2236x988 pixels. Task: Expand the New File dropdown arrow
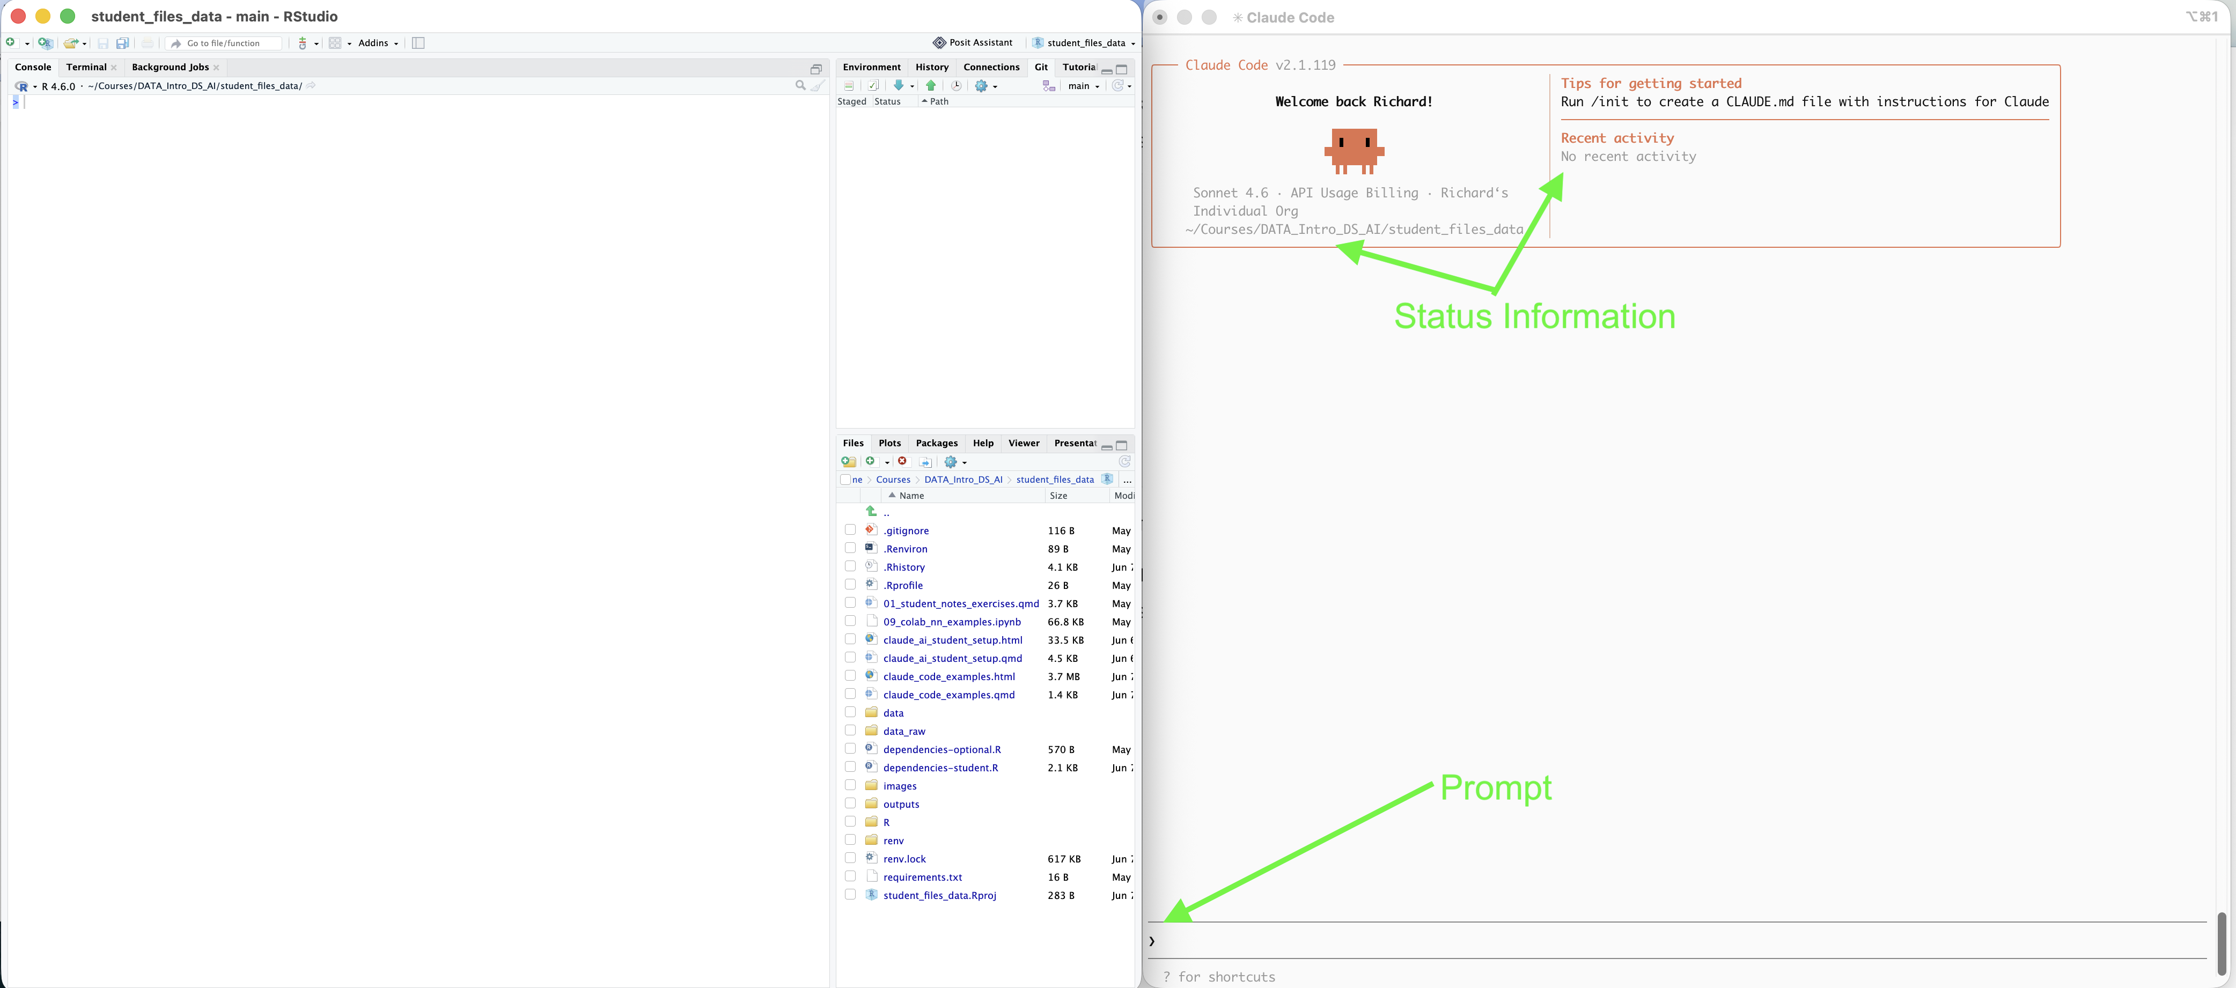click(27, 43)
